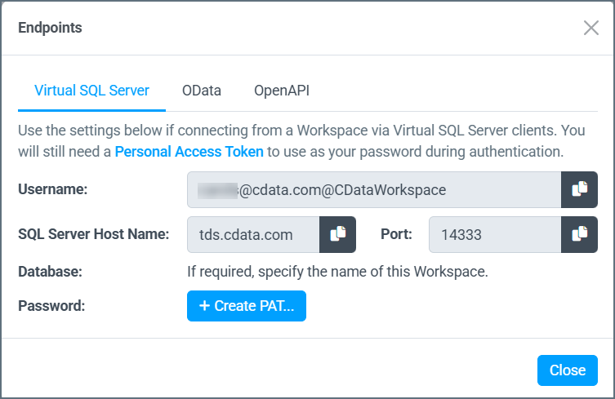
Task: Click the 'Username:' label
Action: 53,189
